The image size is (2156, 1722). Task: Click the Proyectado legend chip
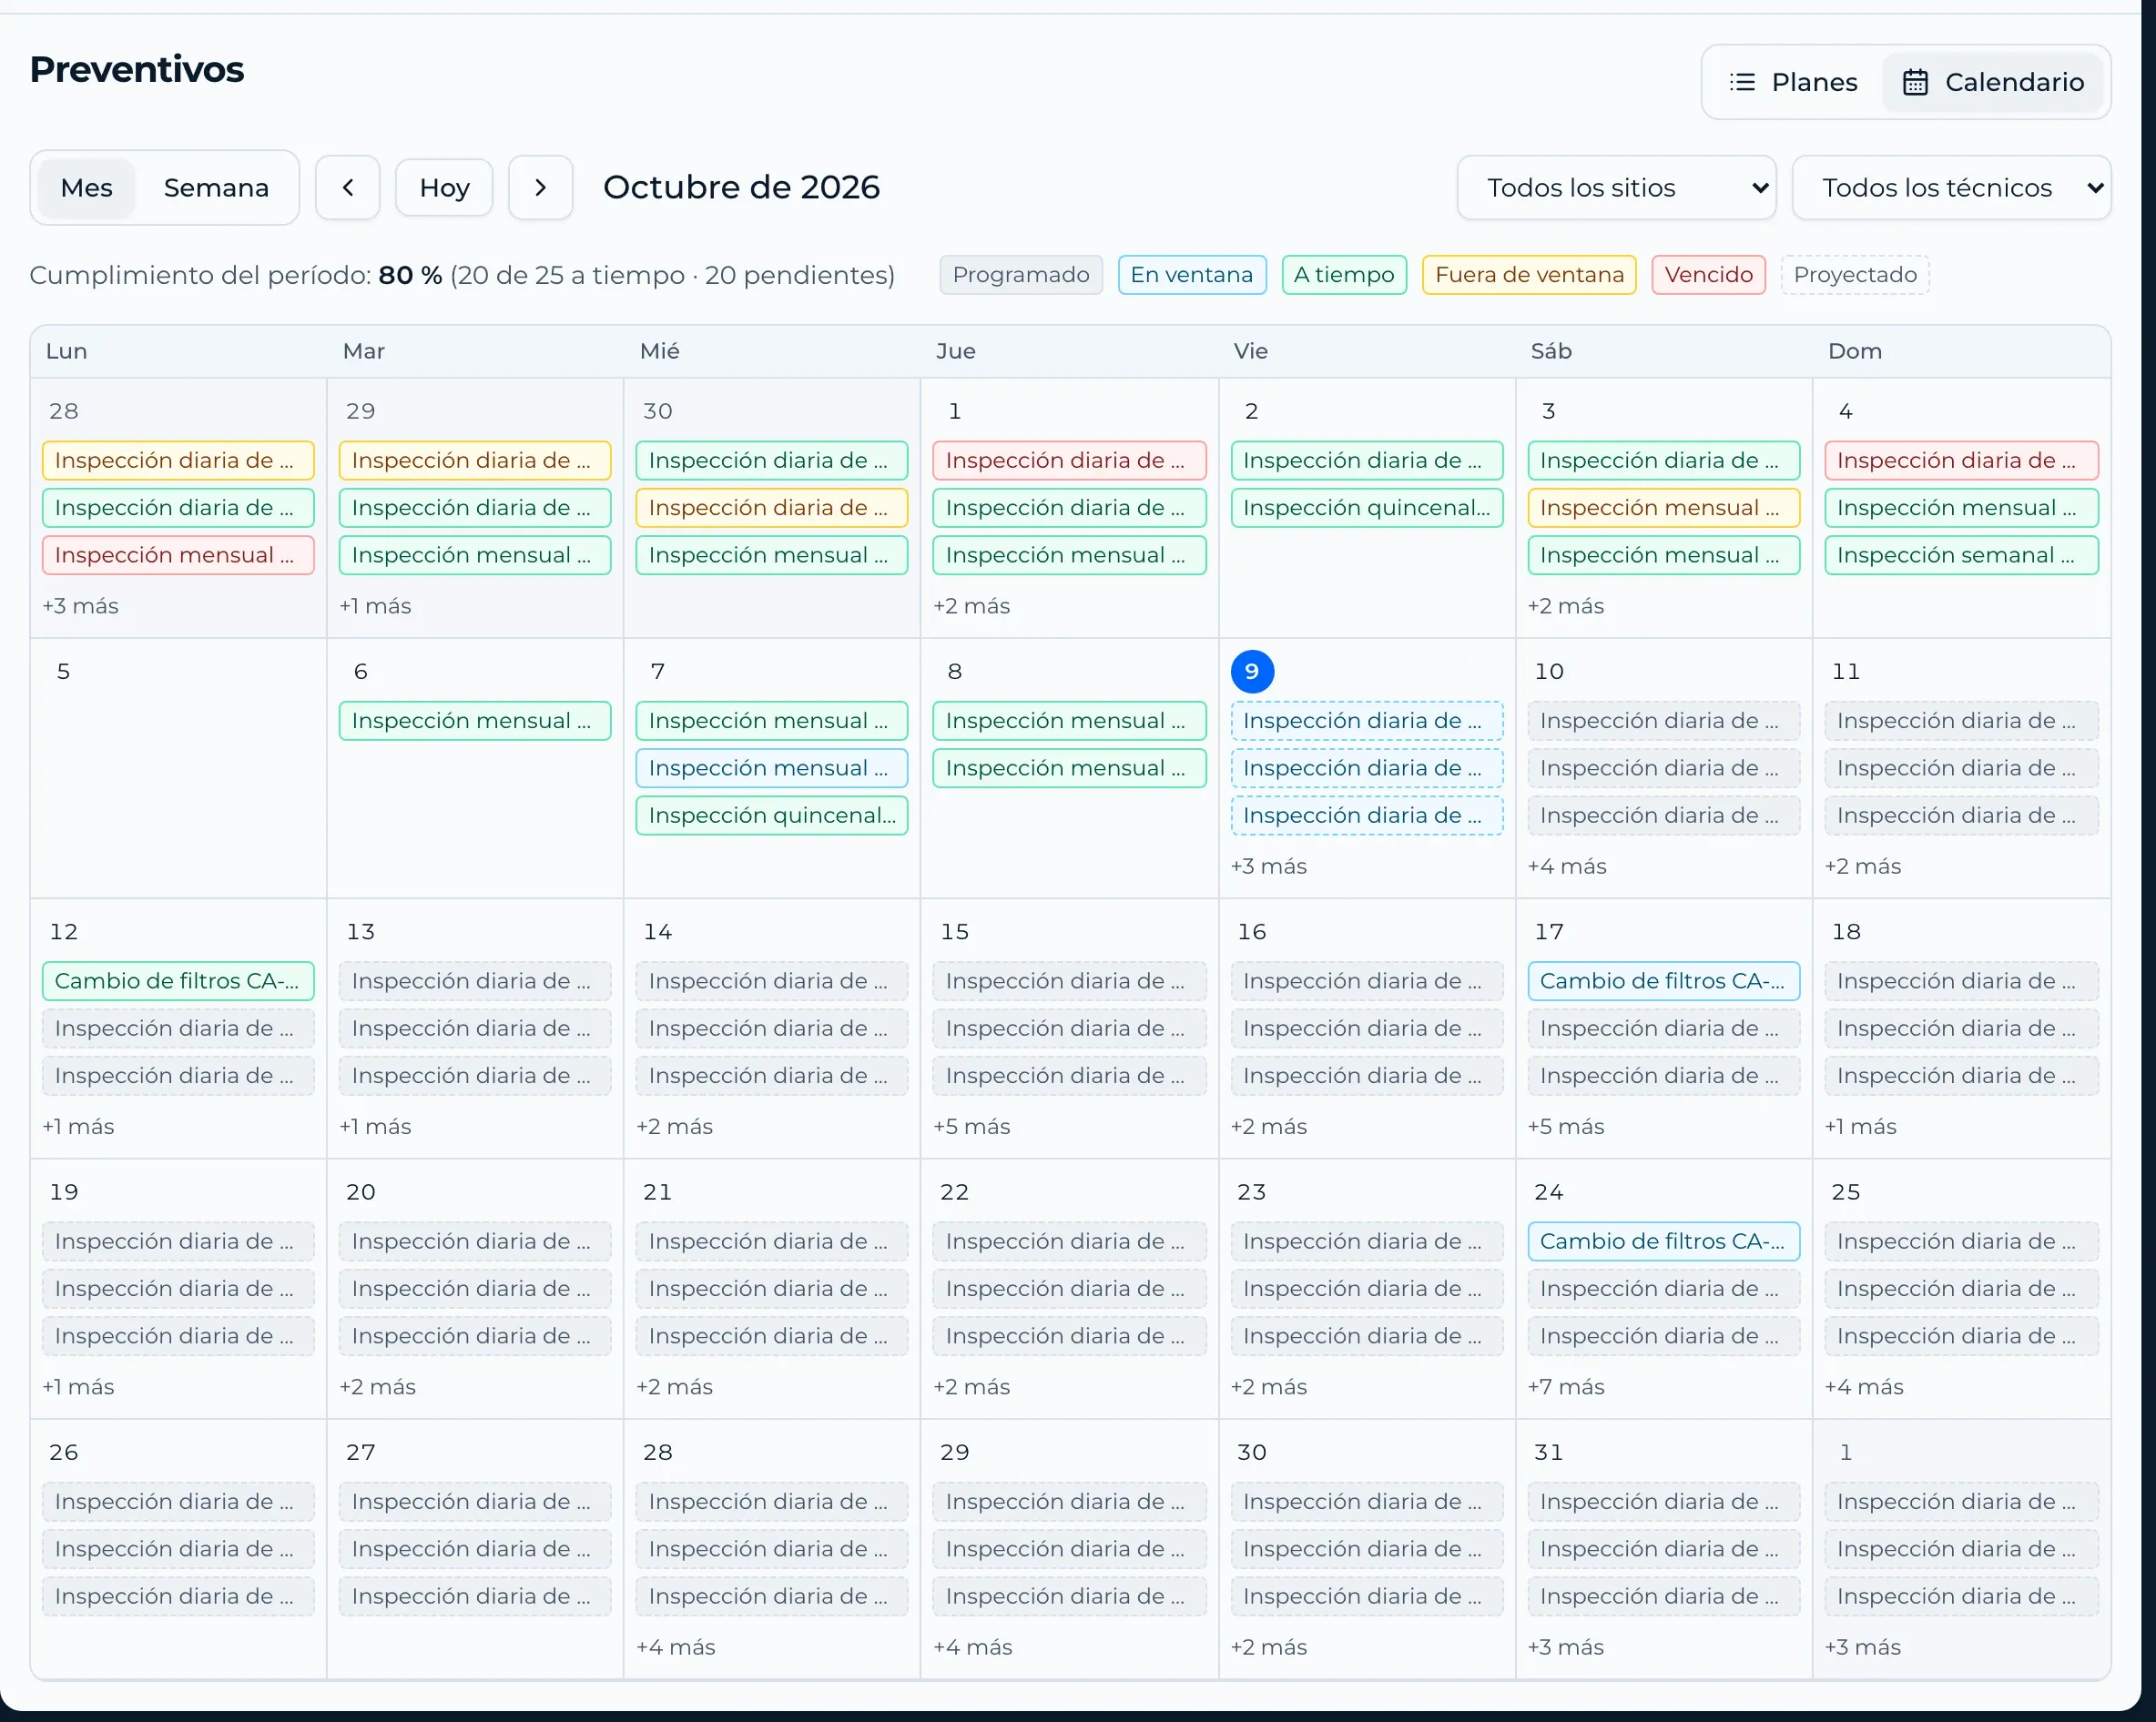click(1855, 275)
